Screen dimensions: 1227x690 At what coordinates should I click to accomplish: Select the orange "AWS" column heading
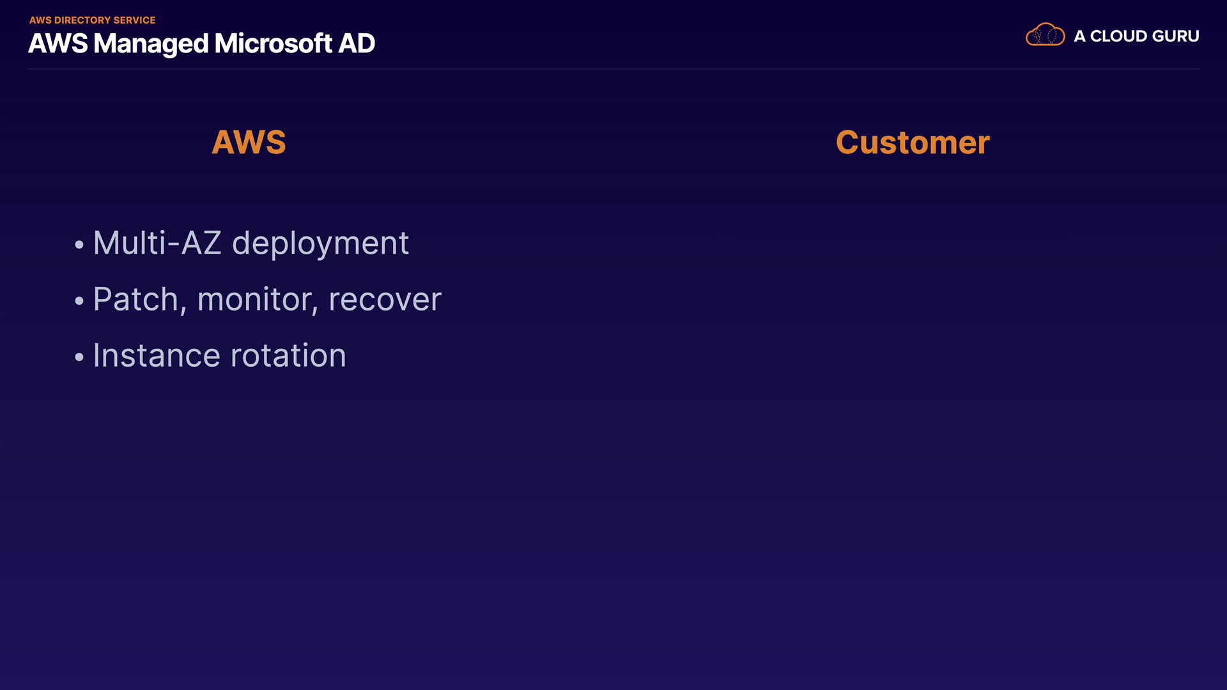(x=249, y=142)
